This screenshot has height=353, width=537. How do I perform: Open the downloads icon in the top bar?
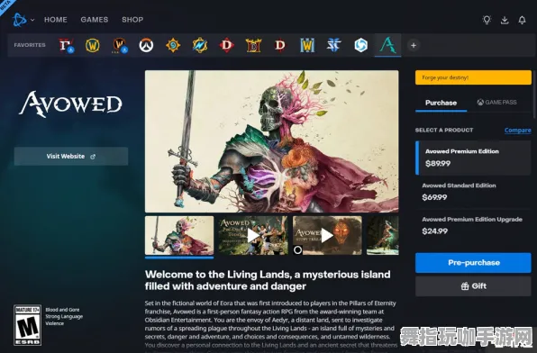click(505, 20)
